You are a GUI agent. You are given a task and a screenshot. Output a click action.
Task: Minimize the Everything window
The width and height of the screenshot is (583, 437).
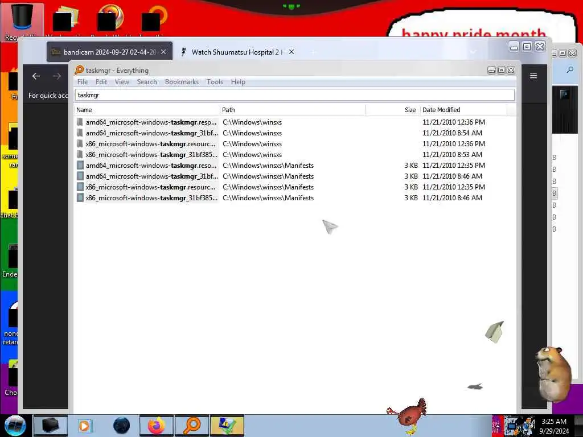click(491, 70)
